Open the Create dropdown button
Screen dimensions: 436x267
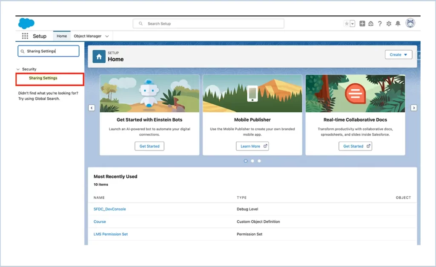pyautogui.click(x=399, y=55)
